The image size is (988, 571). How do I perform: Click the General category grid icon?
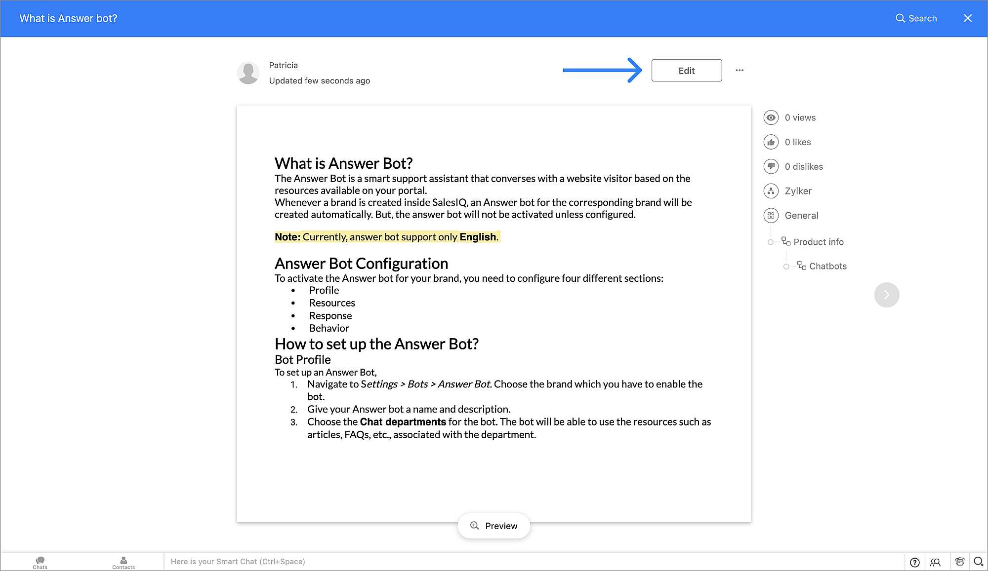(x=771, y=215)
